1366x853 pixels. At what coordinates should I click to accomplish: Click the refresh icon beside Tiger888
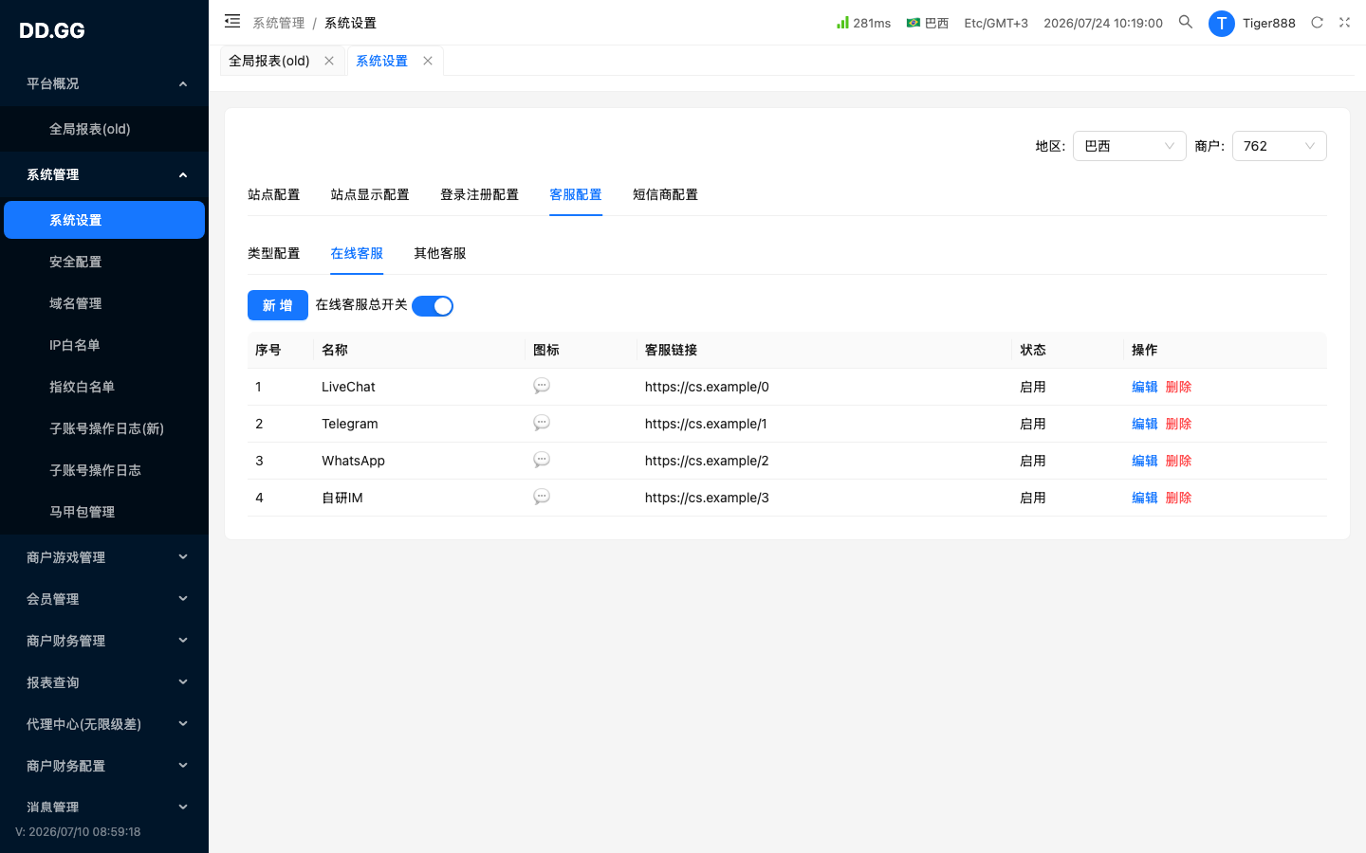tap(1317, 23)
